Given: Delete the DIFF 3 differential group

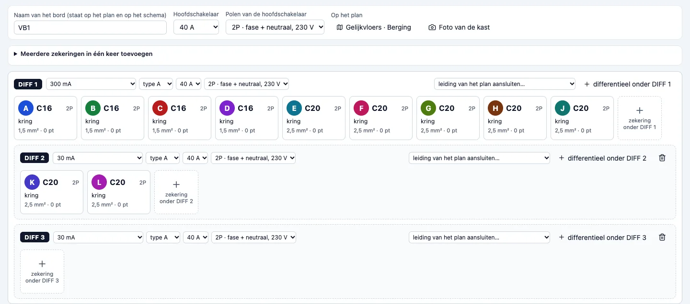Looking at the screenshot, I should point(662,237).
